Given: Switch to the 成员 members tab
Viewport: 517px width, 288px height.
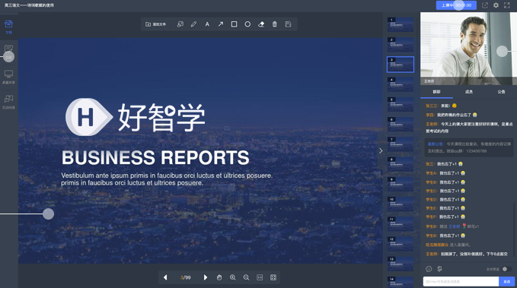Looking at the screenshot, I should pyautogui.click(x=469, y=92).
